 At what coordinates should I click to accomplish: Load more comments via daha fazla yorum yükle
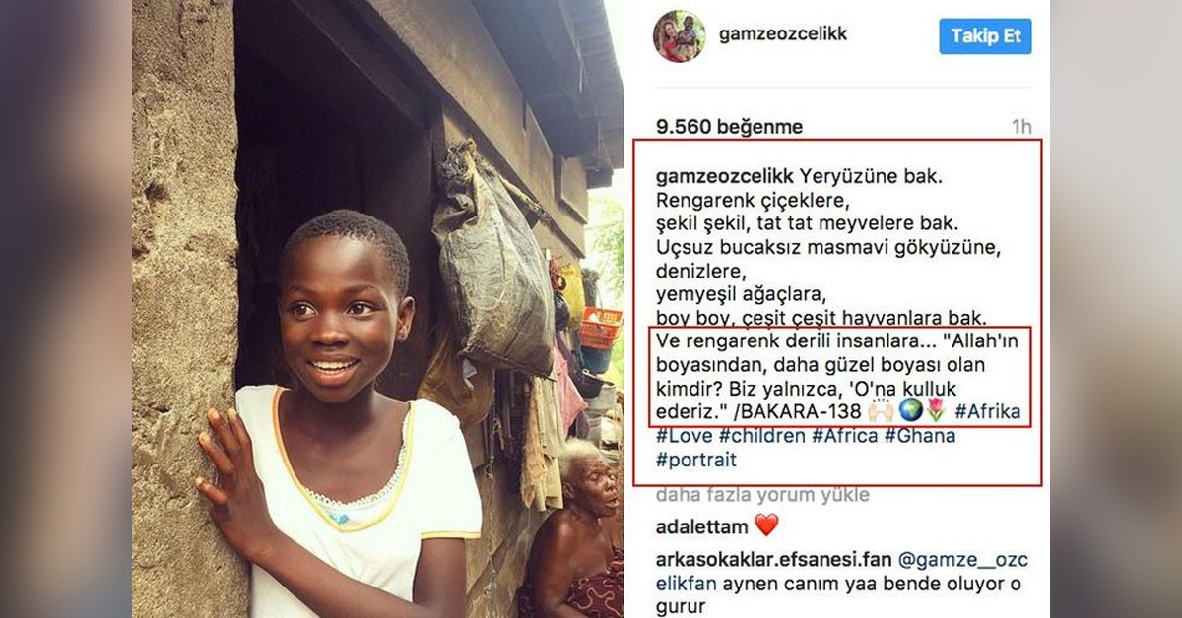(762, 495)
